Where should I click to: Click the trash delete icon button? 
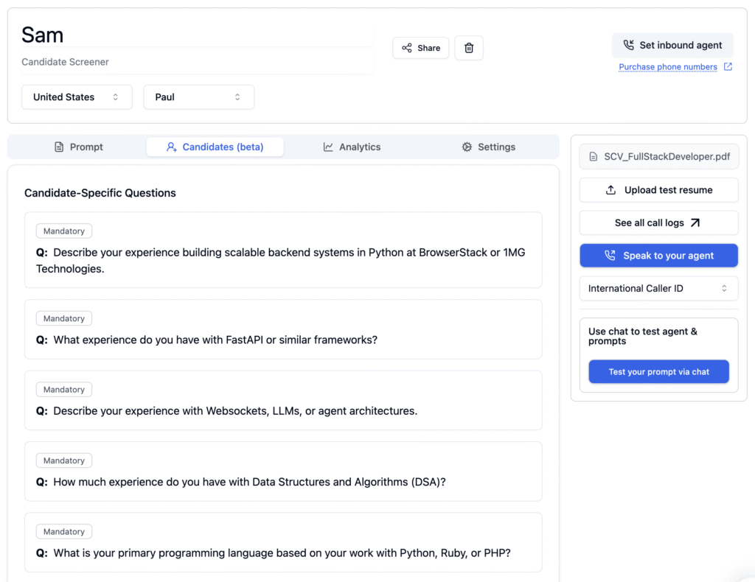pos(468,48)
